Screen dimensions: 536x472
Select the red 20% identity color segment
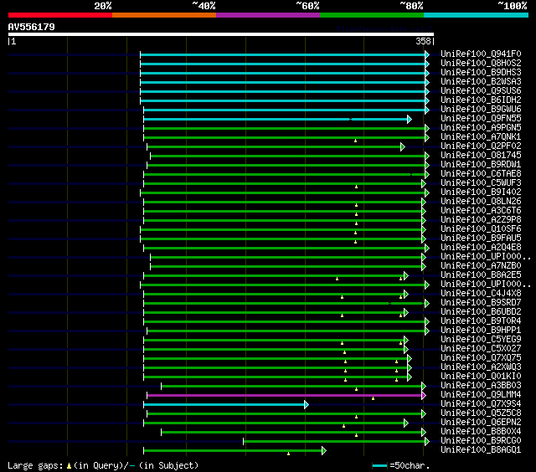(x=59, y=14)
